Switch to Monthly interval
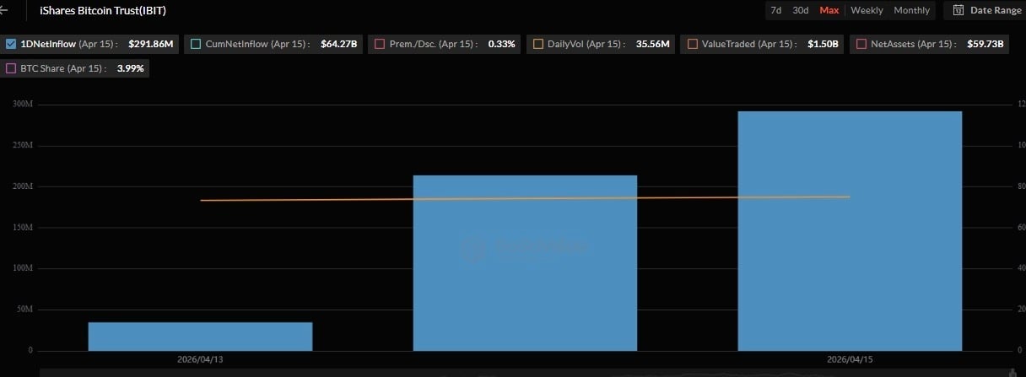The width and height of the screenshot is (1026, 377). coord(911,10)
